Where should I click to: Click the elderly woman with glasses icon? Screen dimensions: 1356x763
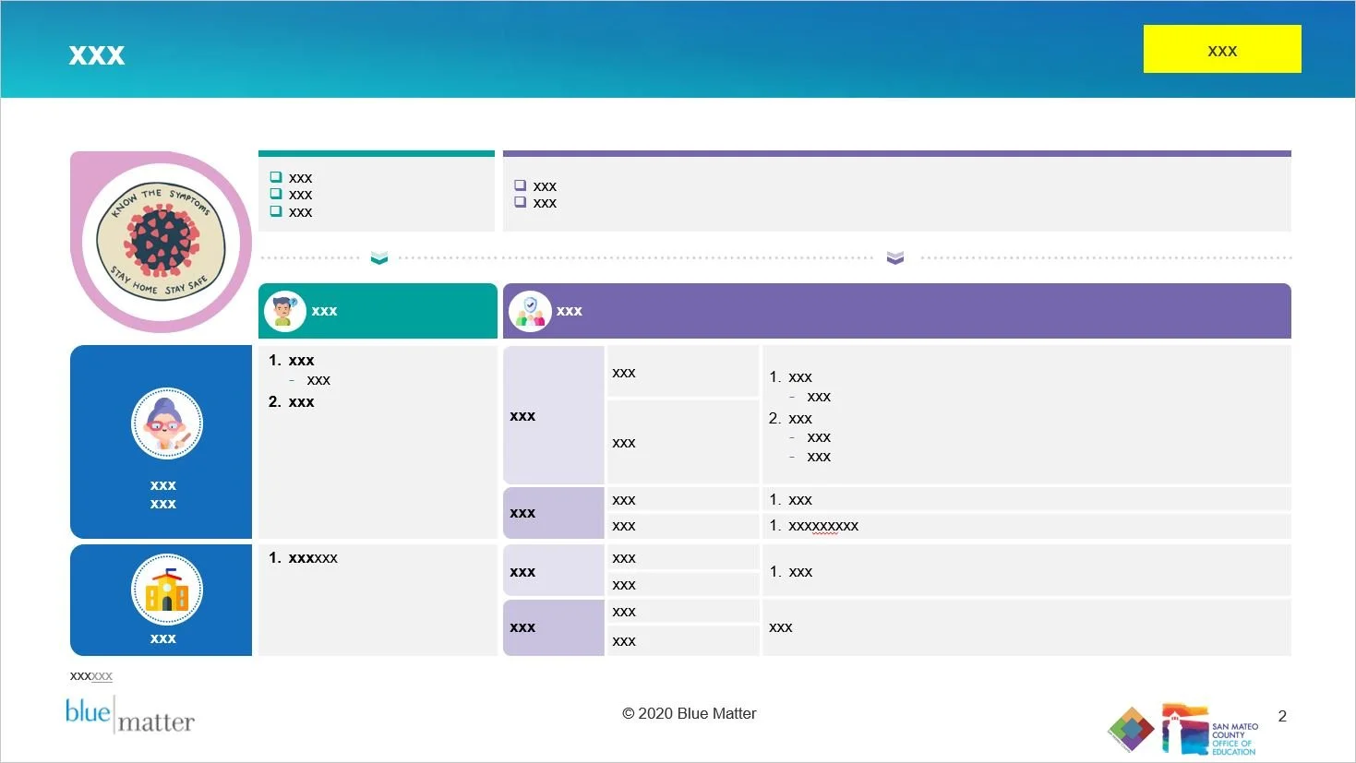point(167,424)
